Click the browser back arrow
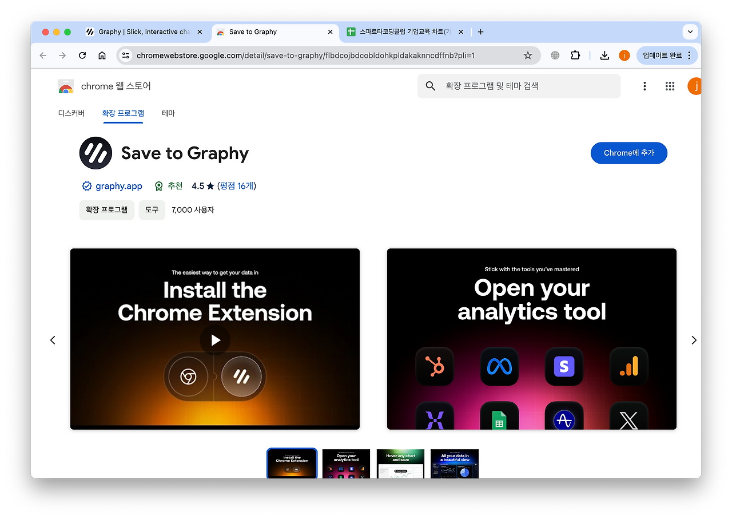The width and height of the screenshot is (732, 519). tap(43, 56)
